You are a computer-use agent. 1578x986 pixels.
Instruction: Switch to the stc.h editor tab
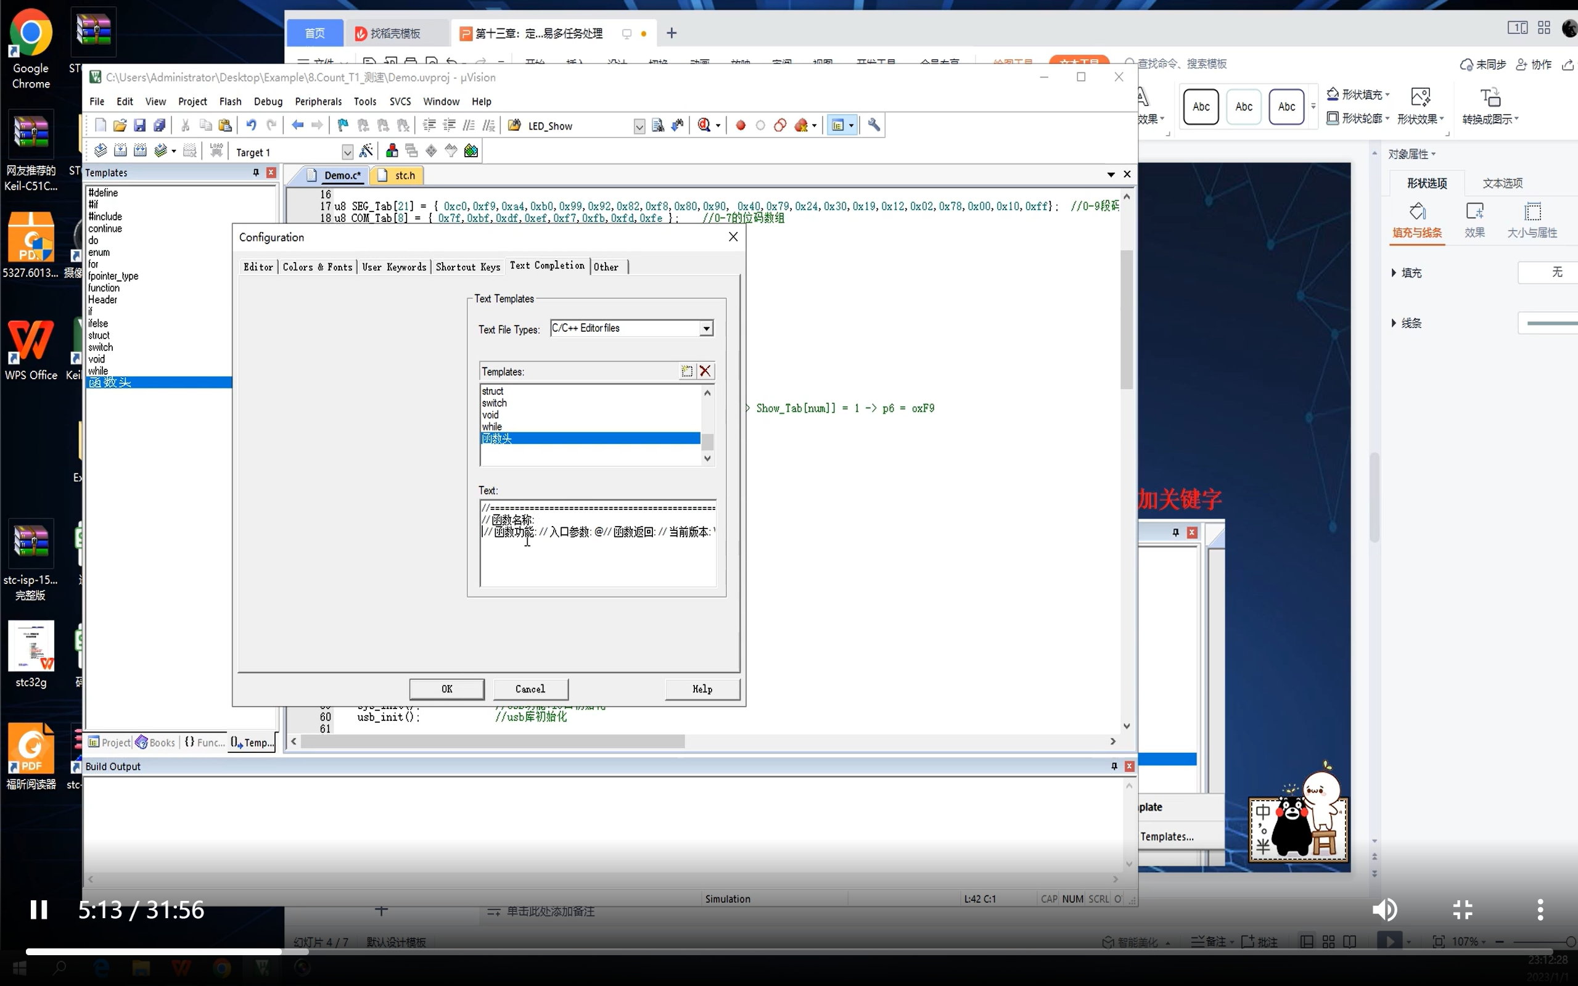[397, 175]
